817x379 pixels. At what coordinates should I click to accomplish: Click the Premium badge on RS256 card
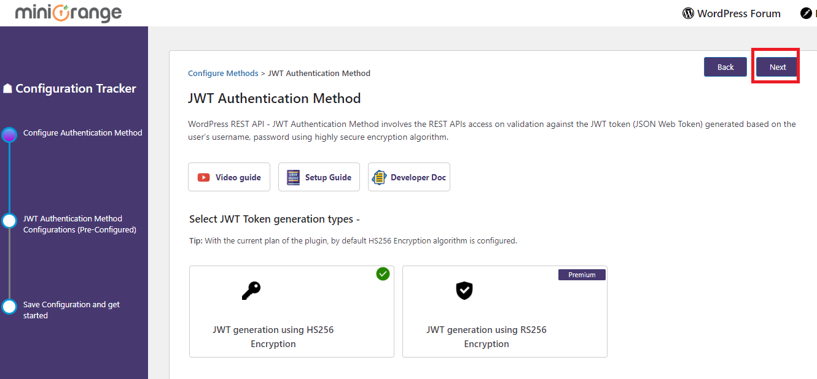(x=582, y=275)
